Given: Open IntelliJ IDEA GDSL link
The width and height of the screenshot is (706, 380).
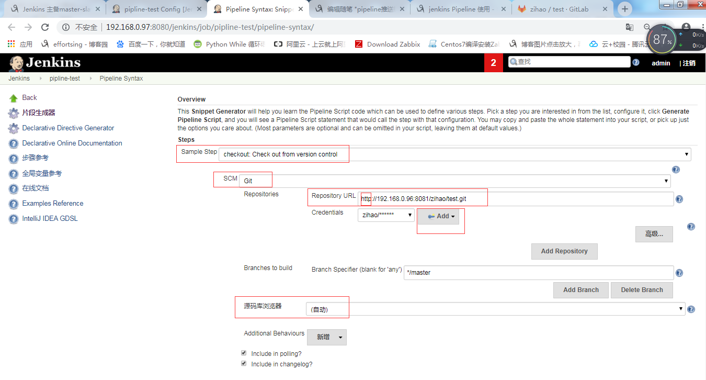Looking at the screenshot, I should (x=50, y=219).
